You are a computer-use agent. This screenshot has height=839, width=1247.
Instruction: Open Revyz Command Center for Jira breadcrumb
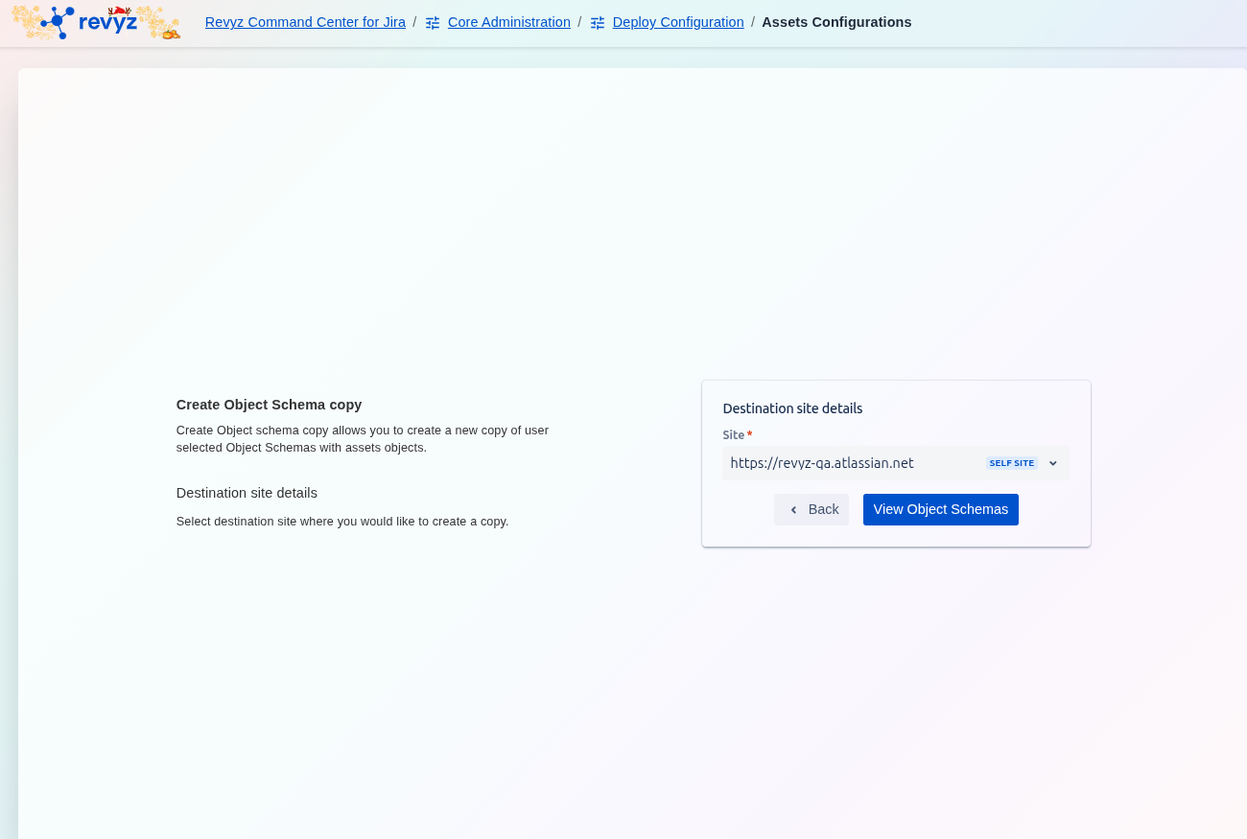[305, 22]
